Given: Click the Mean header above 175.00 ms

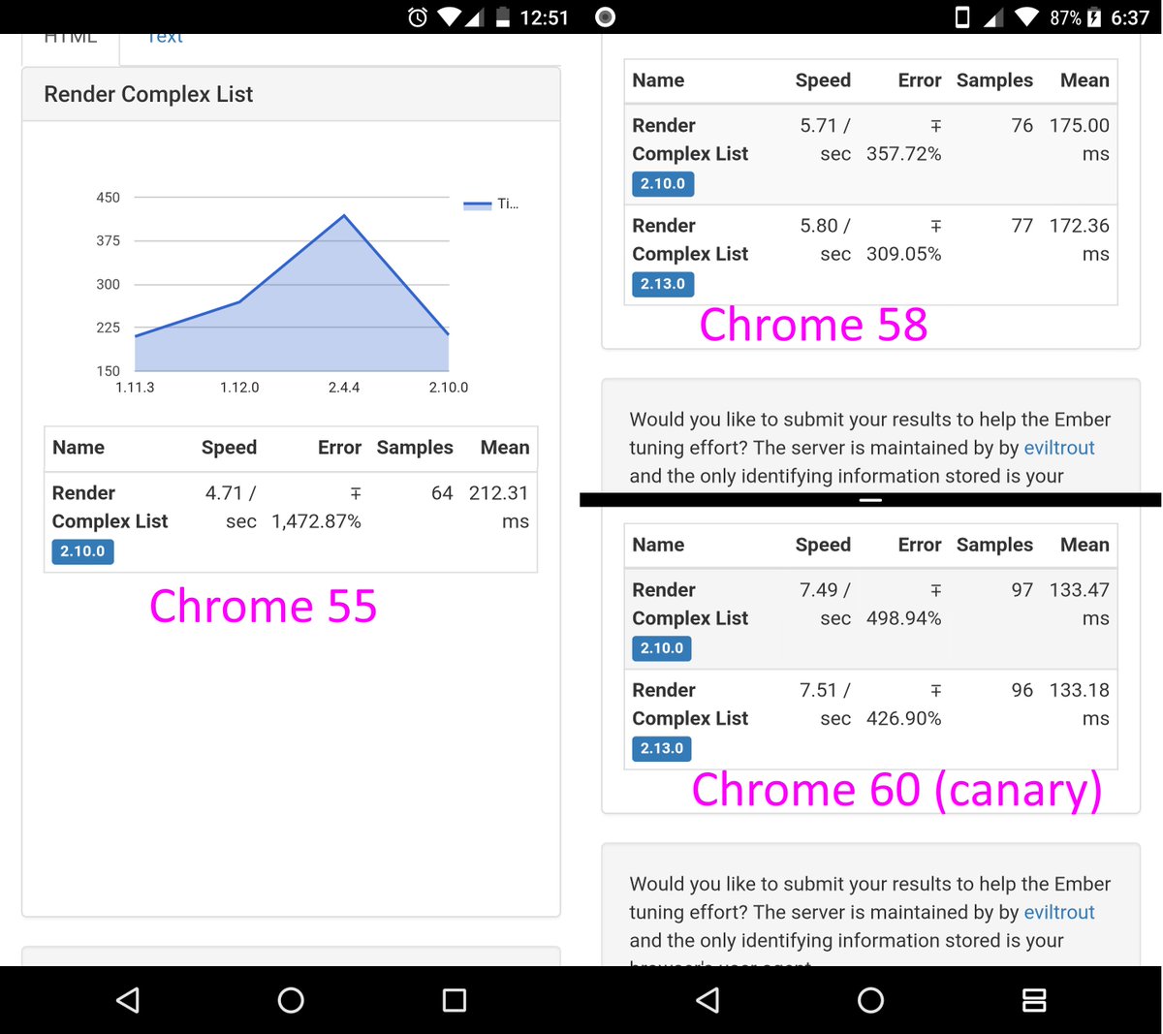Looking at the screenshot, I should 1084,80.
